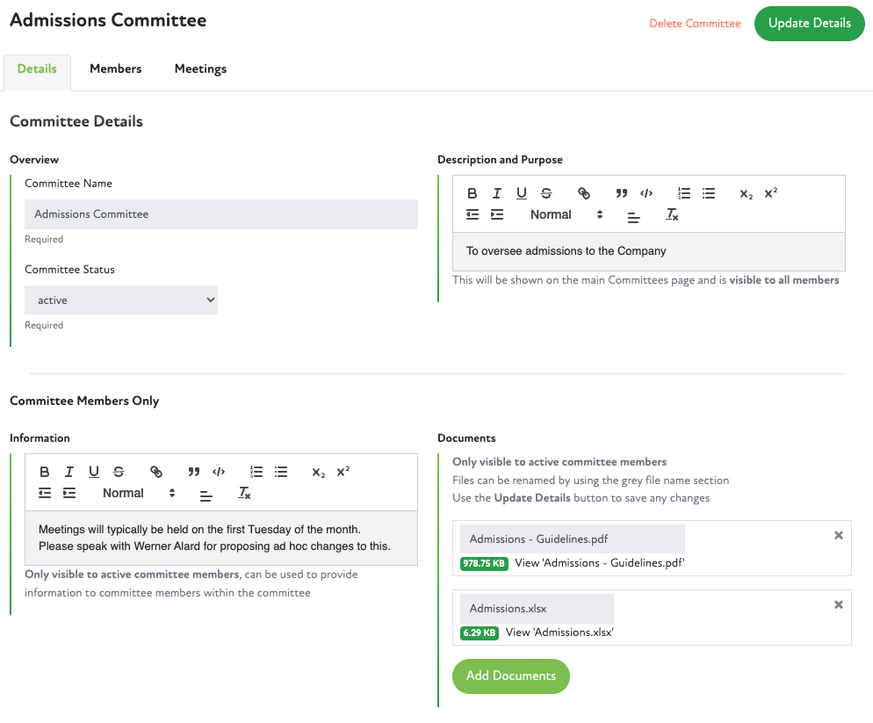This screenshot has width=873, height=723.
Task: Insert link in Description and Purpose editor
Action: (584, 193)
